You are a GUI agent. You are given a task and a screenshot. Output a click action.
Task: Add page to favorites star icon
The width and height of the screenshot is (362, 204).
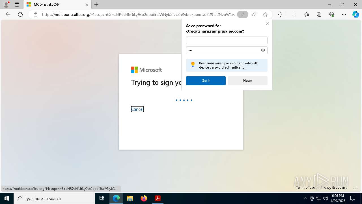[x=265, y=14]
